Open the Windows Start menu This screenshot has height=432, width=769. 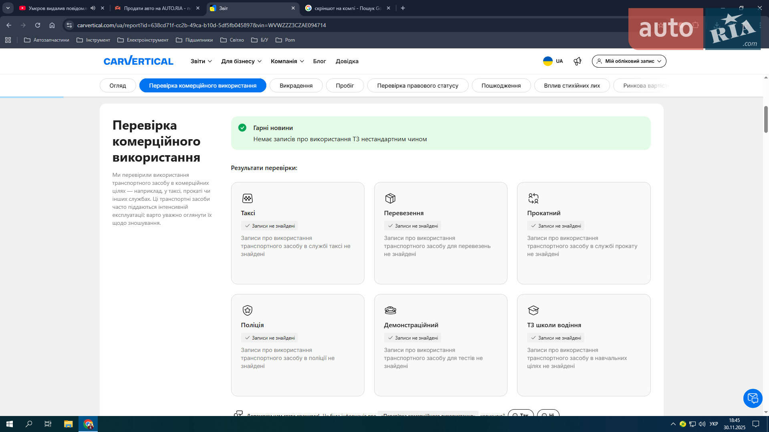pos(10,424)
